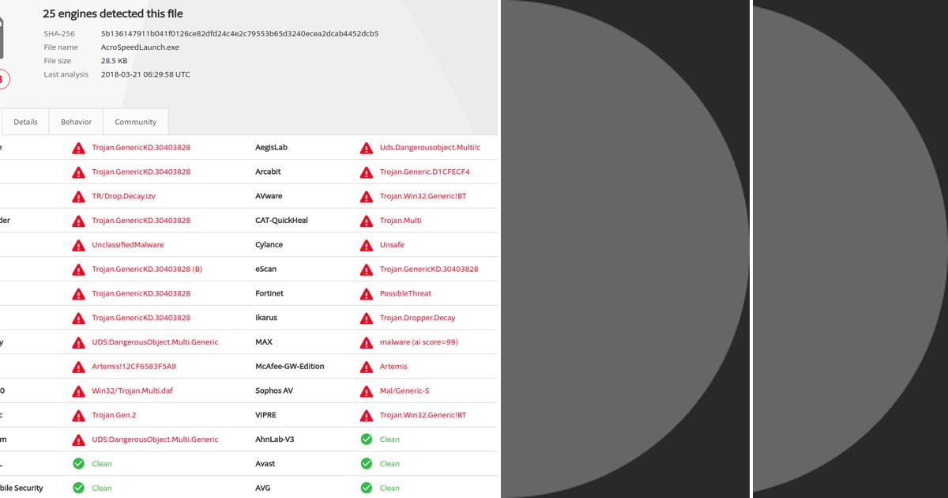Click the alert icon next to MAX malware score

tap(366, 341)
